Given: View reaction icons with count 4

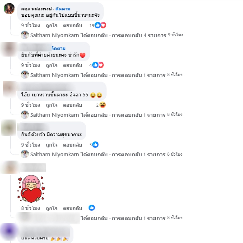Looking at the screenshot, I should [x=96, y=65].
